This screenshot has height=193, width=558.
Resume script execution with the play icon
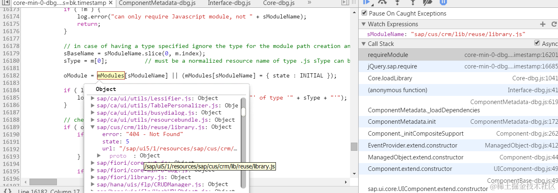[x=367, y=2]
